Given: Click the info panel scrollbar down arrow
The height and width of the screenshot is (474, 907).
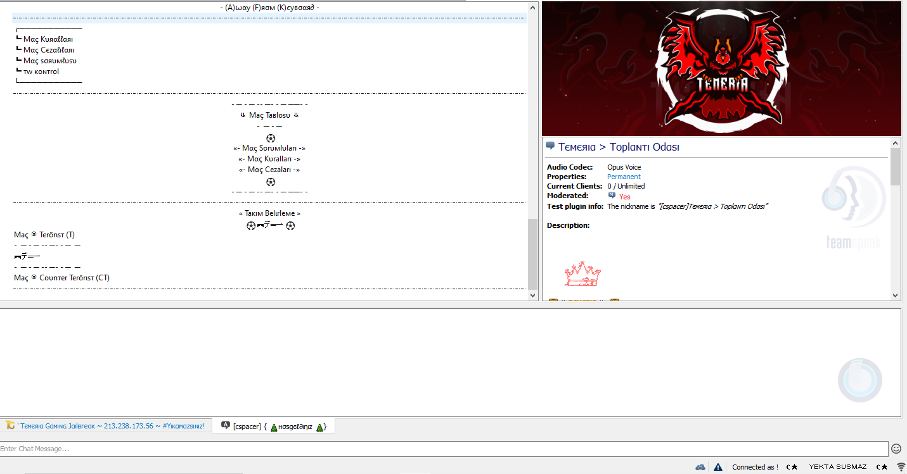Looking at the screenshot, I should tap(896, 295).
